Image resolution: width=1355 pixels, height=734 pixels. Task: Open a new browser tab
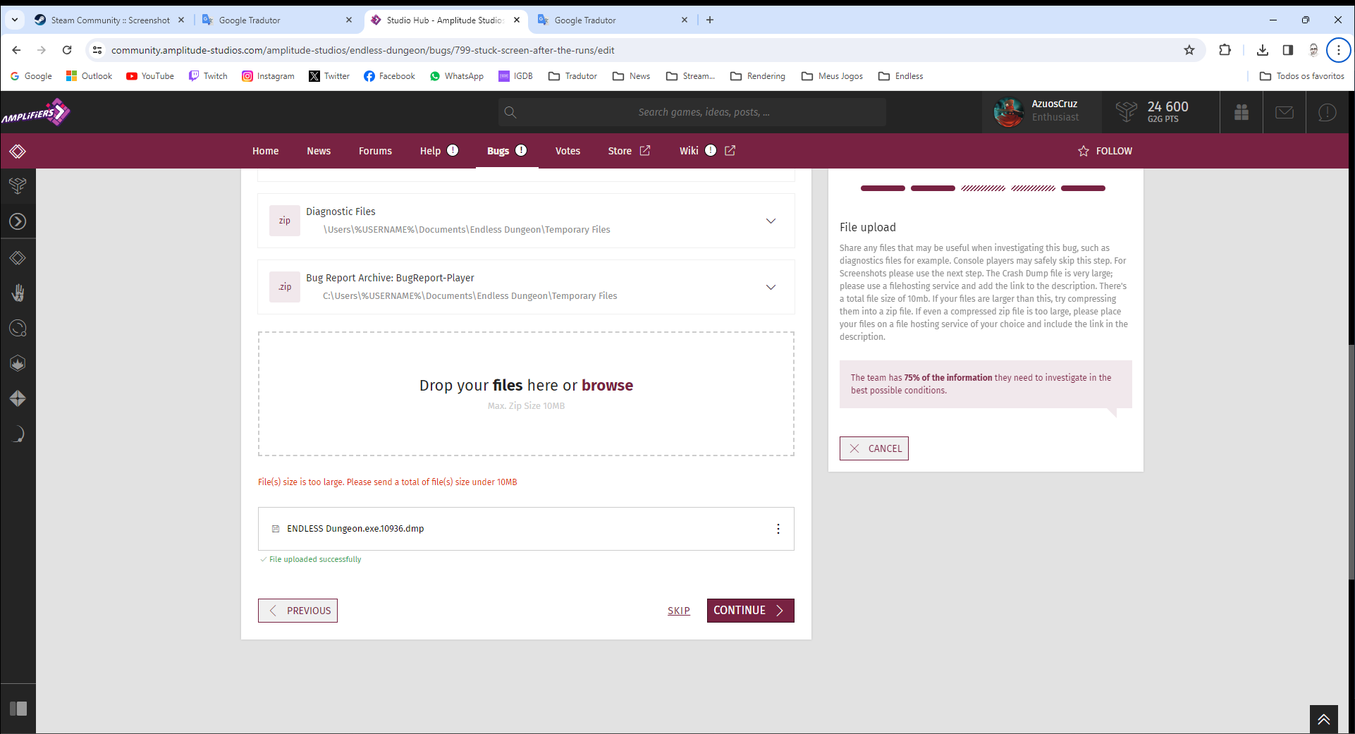[x=710, y=20]
